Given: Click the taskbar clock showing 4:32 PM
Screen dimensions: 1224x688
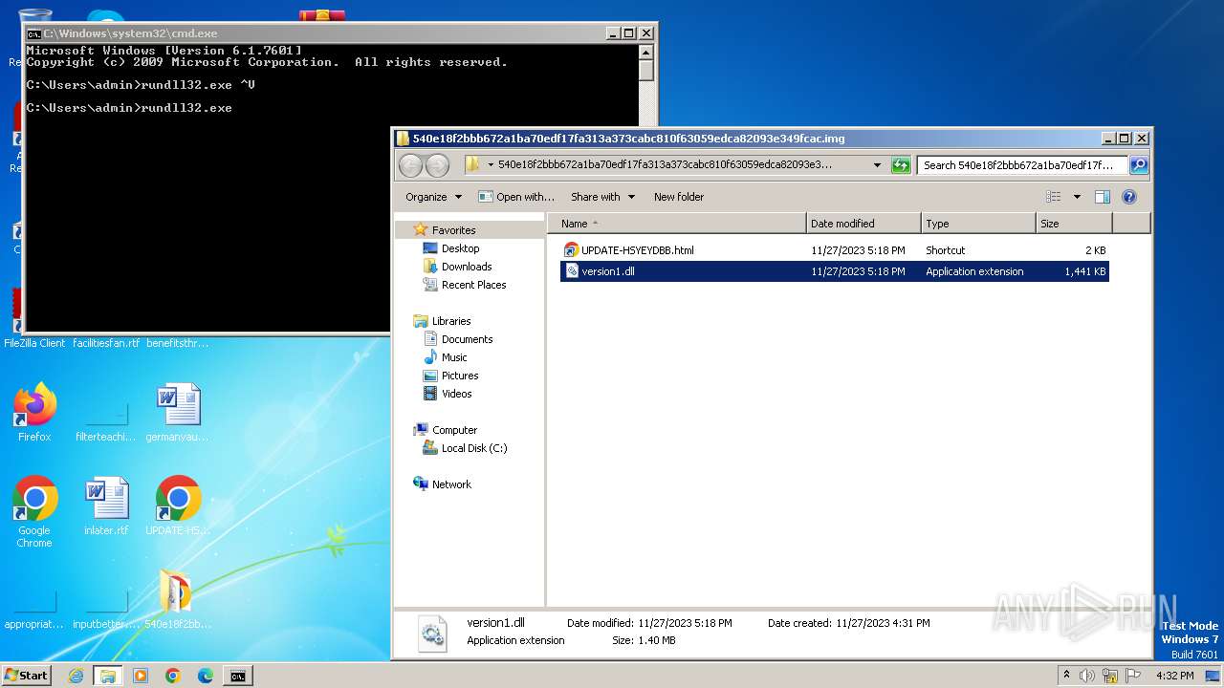Looking at the screenshot, I should [1174, 676].
